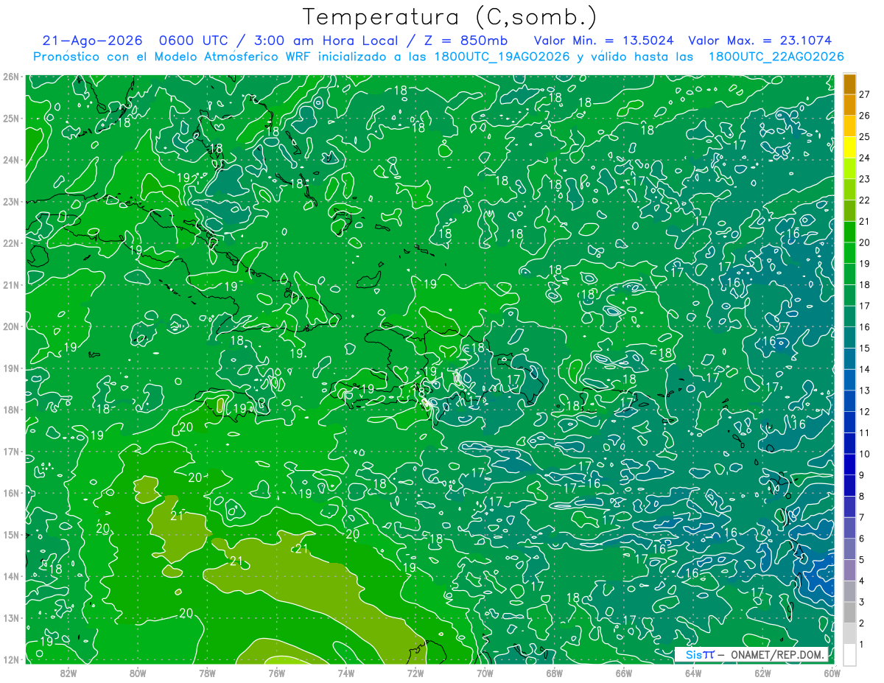Click the 25N latitude axis label

[11, 118]
